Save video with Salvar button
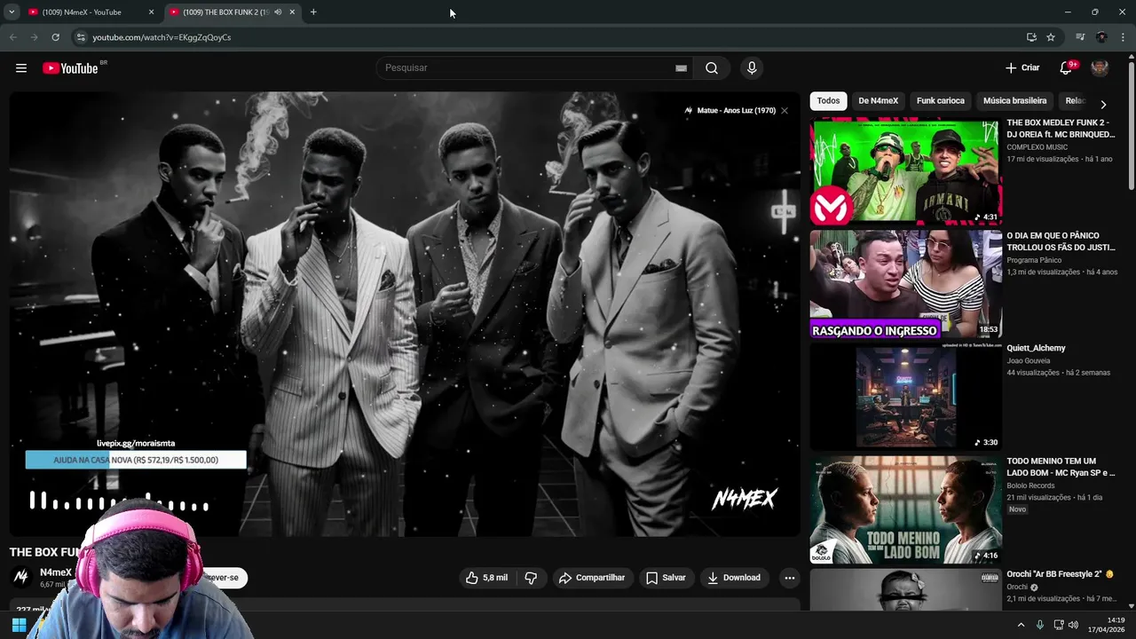Screen dimensions: 1136x639 point(666,578)
